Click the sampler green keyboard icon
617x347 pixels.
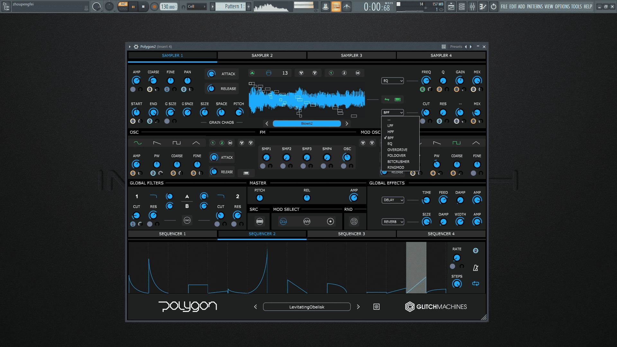398,100
